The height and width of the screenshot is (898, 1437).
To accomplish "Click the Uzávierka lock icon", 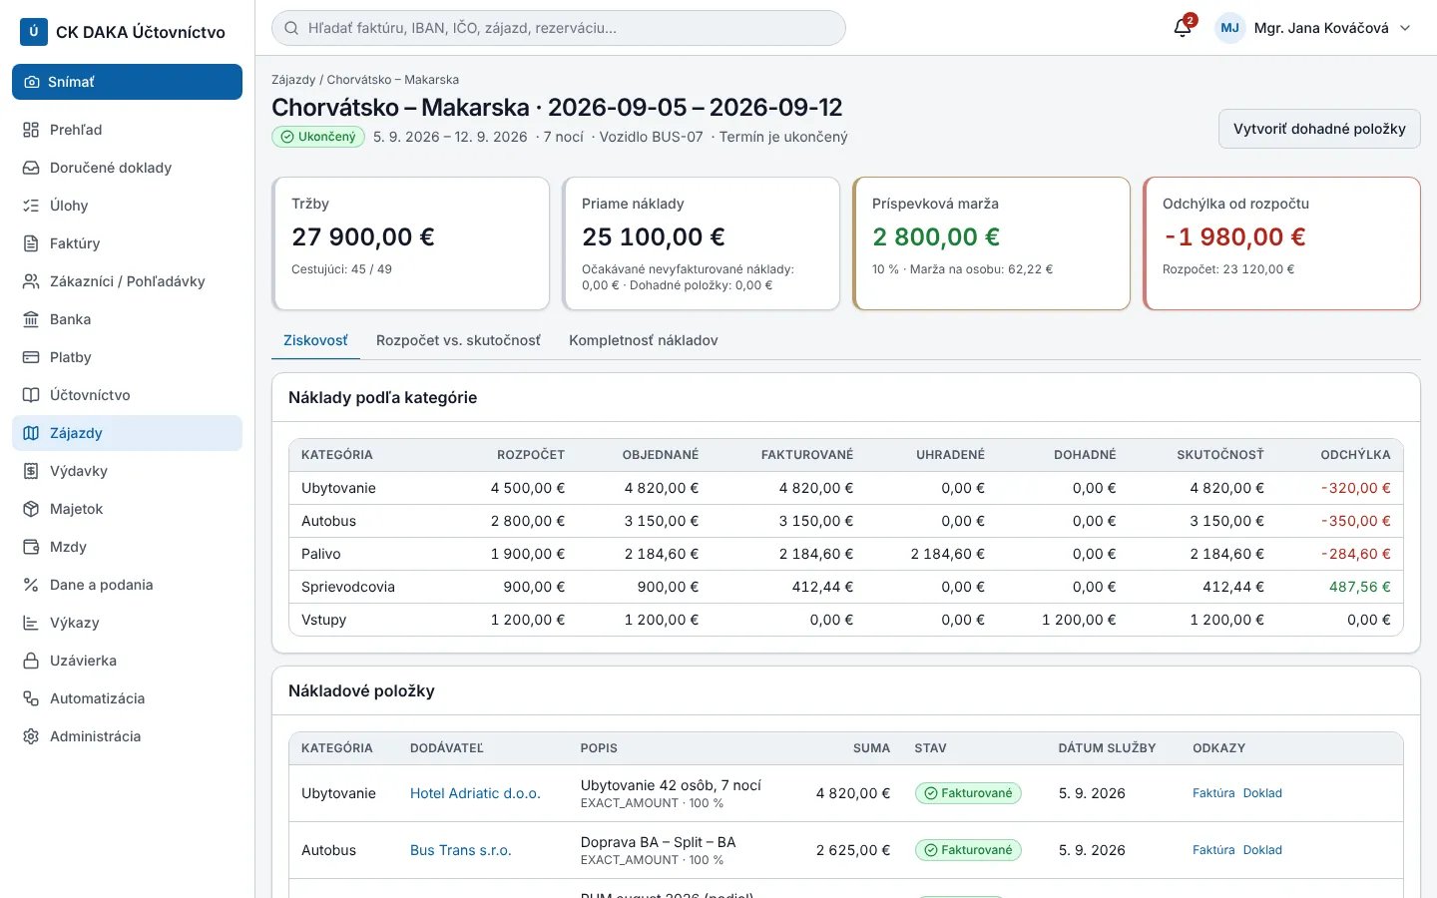I will tap(31, 661).
